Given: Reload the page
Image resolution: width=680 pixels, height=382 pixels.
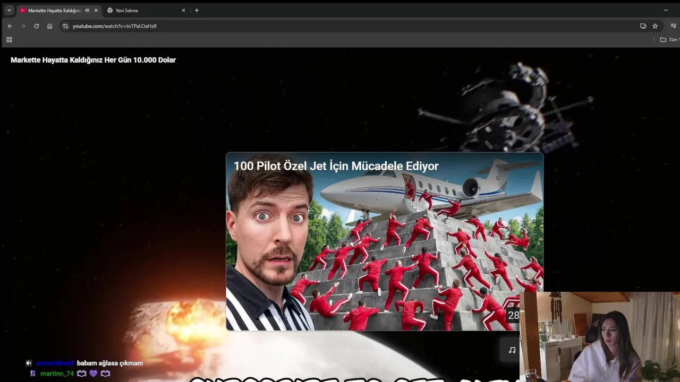Looking at the screenshot, I should pos(36,26).
